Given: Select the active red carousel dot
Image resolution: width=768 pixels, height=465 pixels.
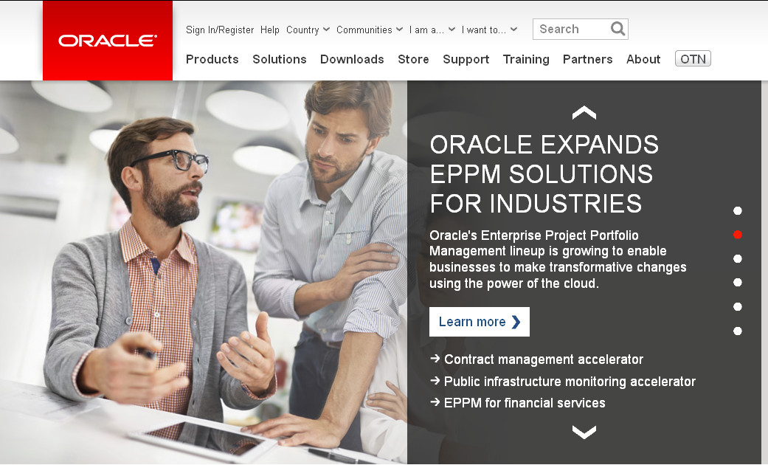Looking at the screenshot, I should click(737, 235).
